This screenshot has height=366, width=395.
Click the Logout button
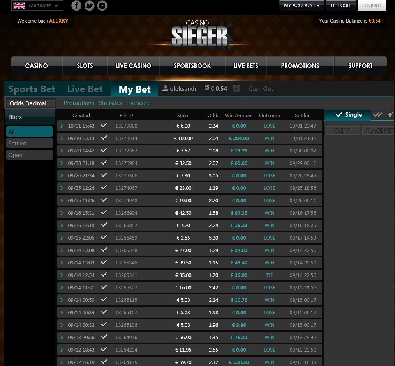pos(372,5)
